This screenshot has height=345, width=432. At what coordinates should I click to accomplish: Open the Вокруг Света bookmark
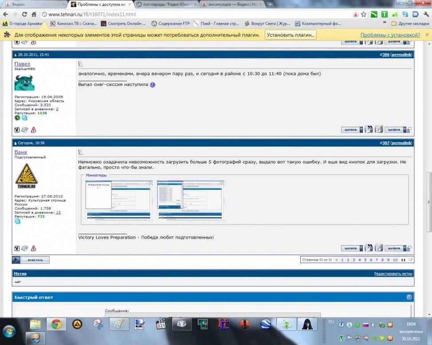pos(267,23)
